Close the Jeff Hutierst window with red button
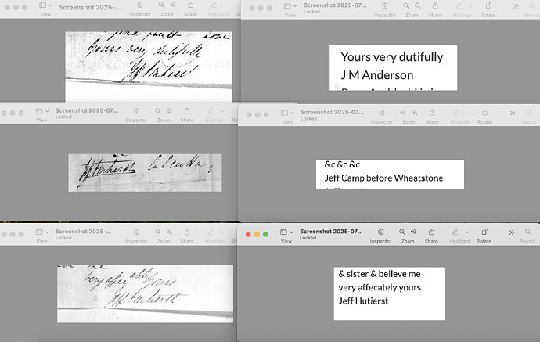The image size is (540, 342). click(248, 234)
